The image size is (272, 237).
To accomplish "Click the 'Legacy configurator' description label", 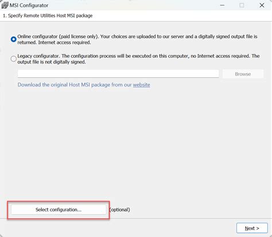I will tap(138, 59).
